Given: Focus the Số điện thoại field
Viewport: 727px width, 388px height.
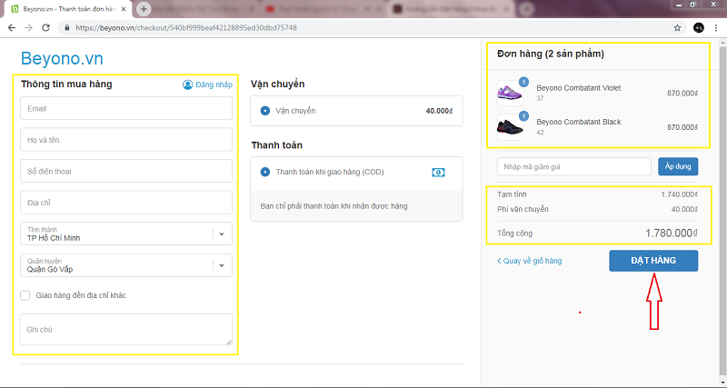Looking at the screenshot, I should point(126,171).
